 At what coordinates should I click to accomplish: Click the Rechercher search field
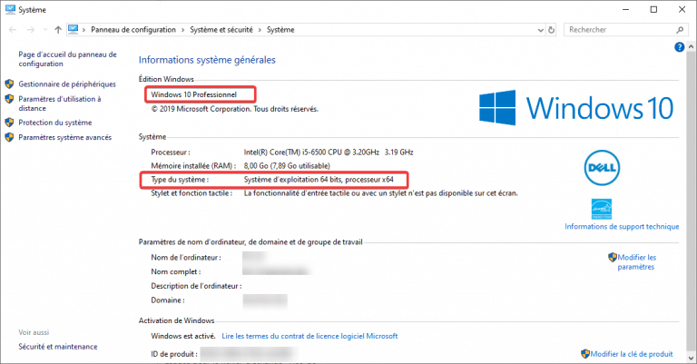click(x=617, y=30)
